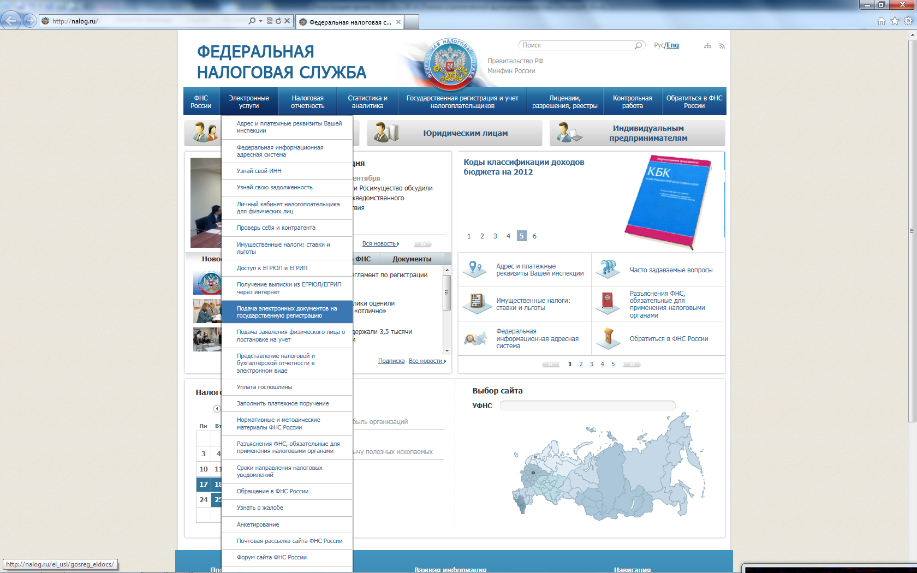Open Лицензии, разрешения, реестры menu
Screen dimensions: 917x573
point(565,102)
